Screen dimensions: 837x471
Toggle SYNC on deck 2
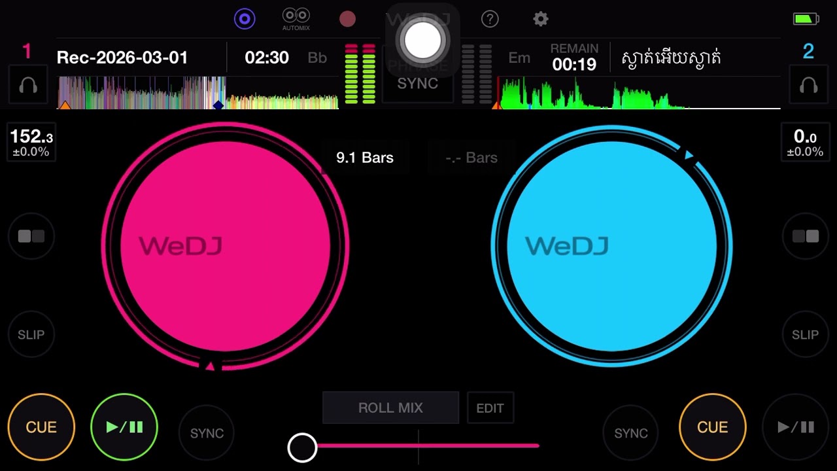630,433
